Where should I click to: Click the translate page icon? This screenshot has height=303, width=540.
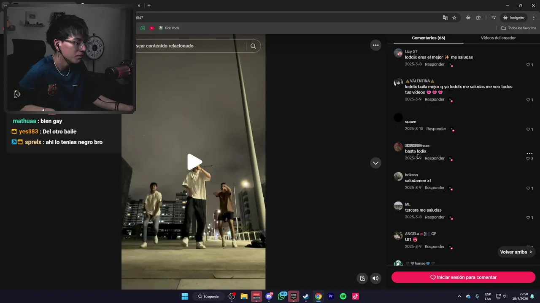click(445, 18)
